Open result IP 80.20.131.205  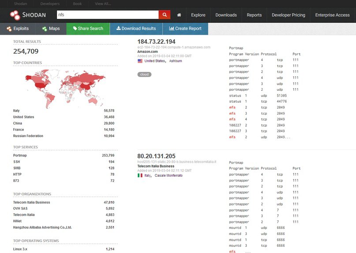tap(156, 156)
